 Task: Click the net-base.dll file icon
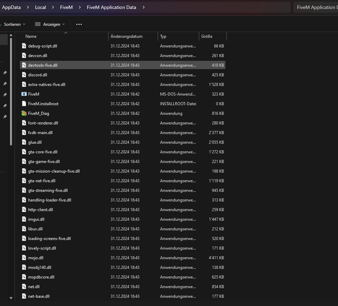tap(24, 296)
